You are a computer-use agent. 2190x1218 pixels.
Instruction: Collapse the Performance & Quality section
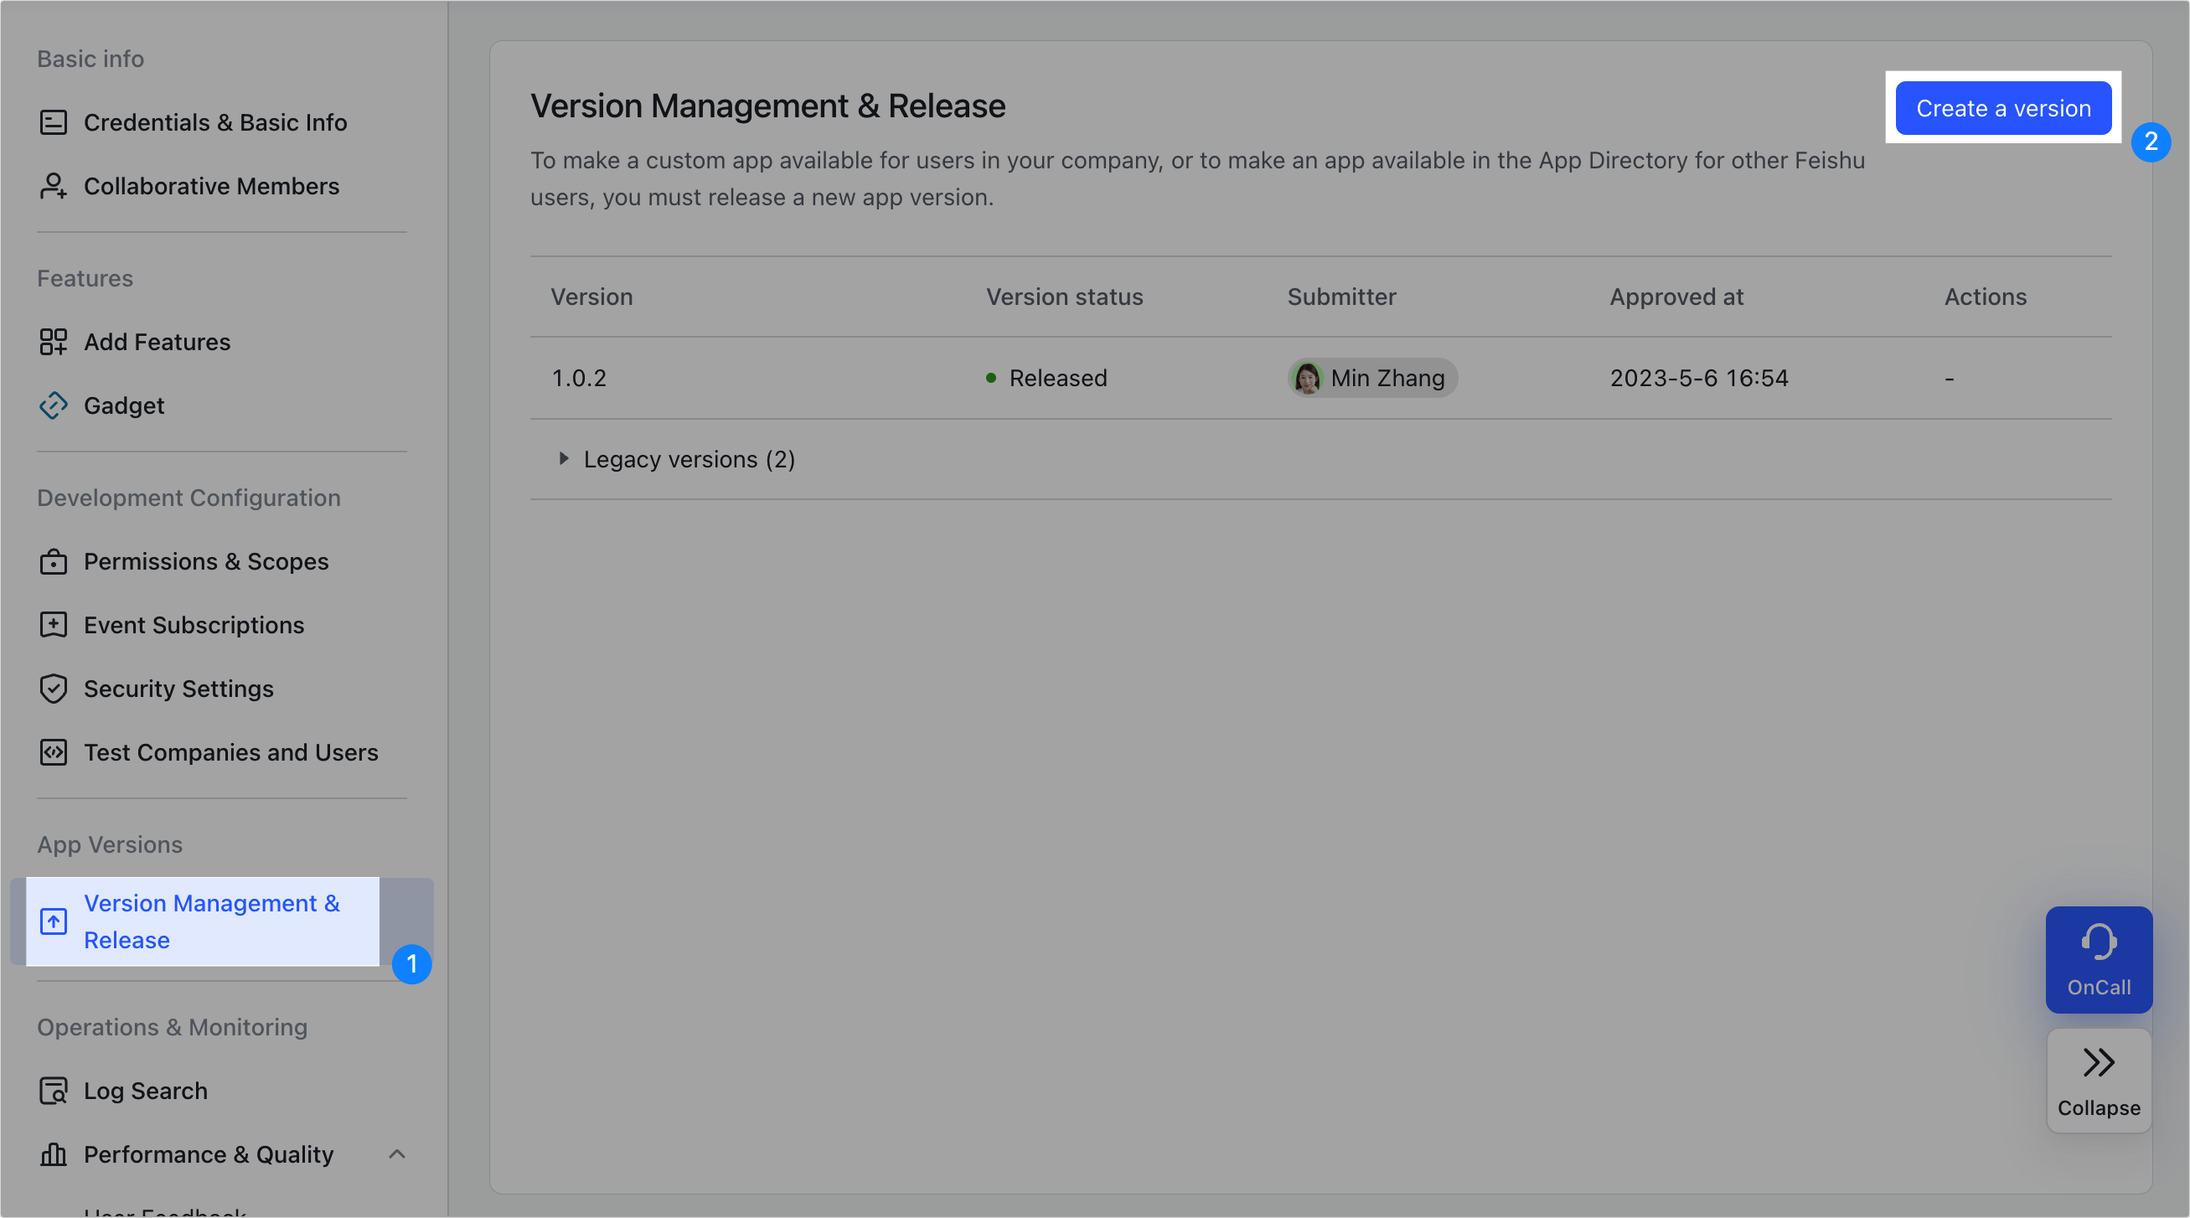click(x=396, y=1154)
